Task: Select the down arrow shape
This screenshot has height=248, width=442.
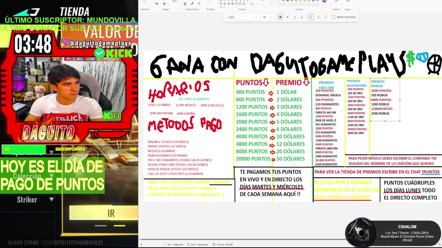Action: coord(221,3)
